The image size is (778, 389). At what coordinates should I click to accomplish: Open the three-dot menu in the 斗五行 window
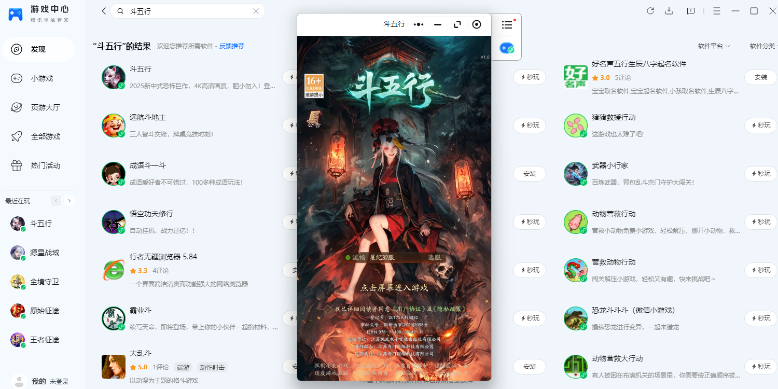419,24
